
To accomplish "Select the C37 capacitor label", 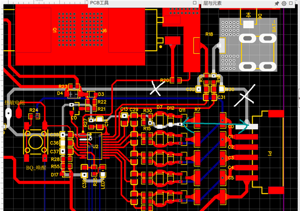I will coord(54,151).
